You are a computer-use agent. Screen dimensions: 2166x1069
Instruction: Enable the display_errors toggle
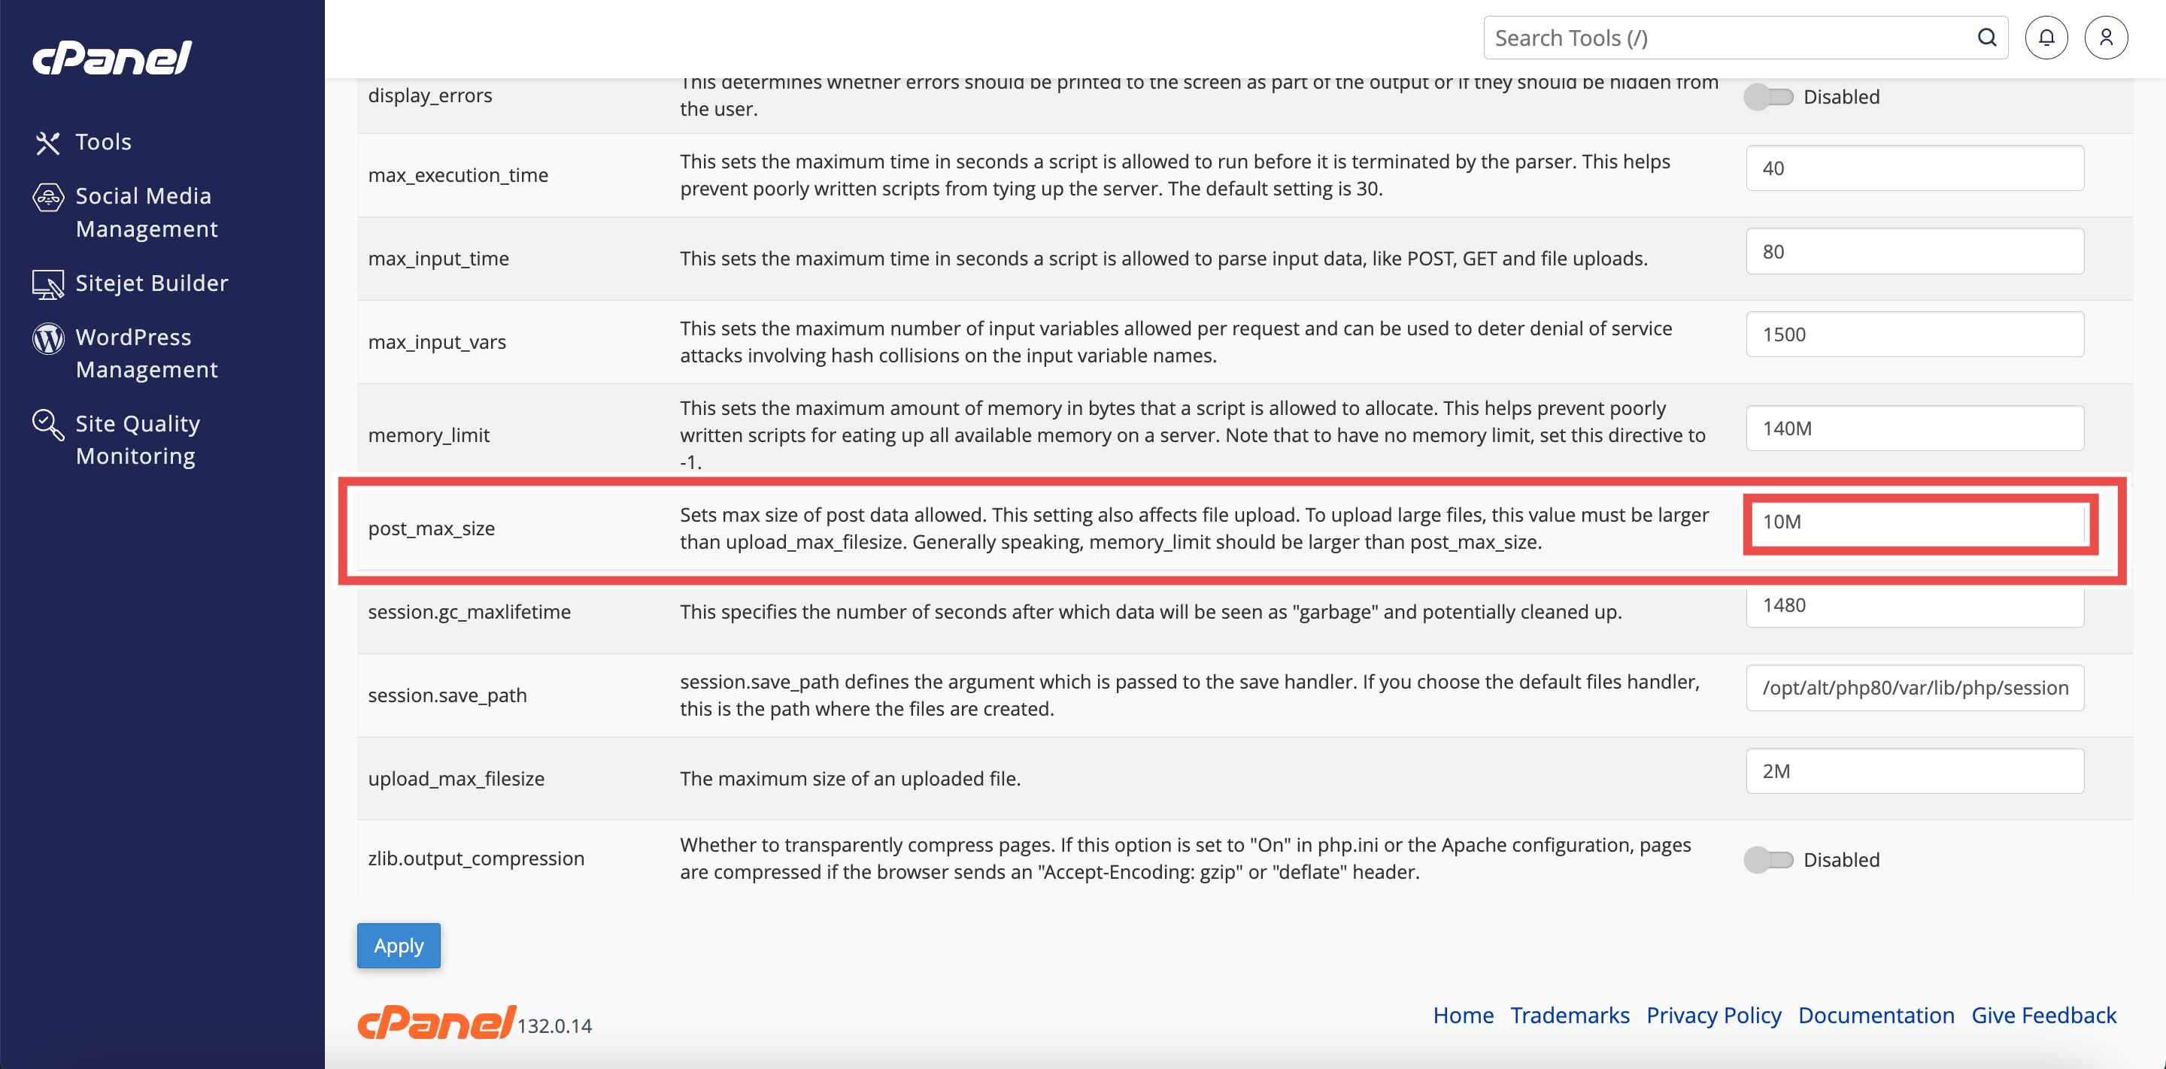(1768, 98)
